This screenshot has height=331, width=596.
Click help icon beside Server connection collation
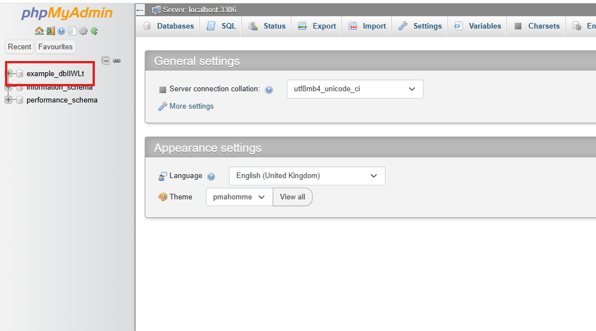[x=269, y=90]
